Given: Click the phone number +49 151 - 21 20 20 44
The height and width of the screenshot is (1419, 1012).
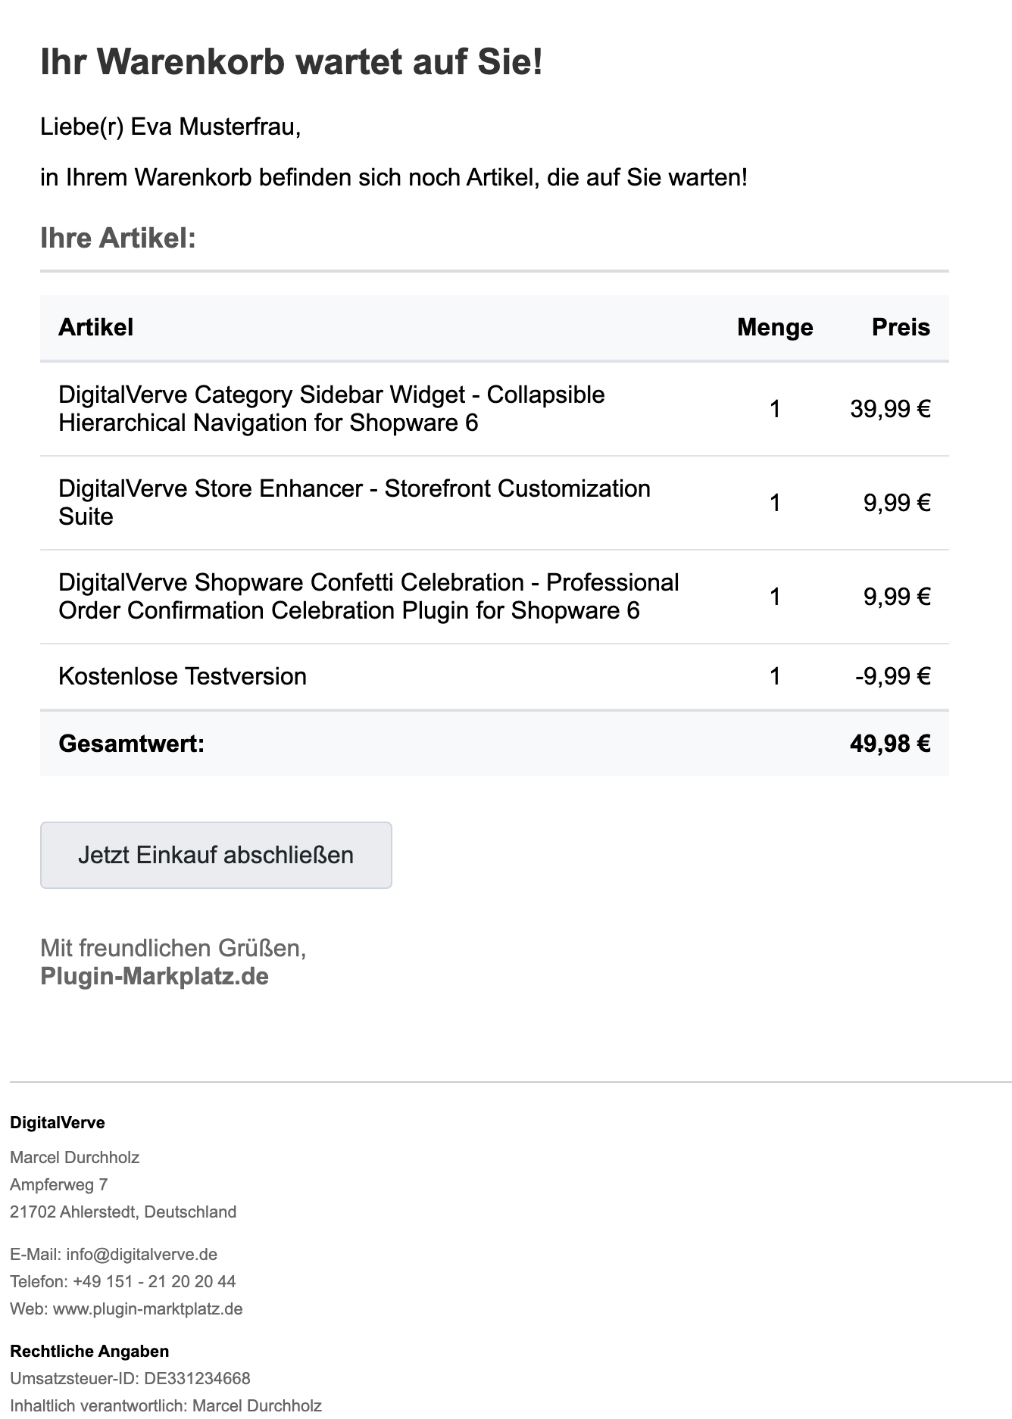Looking at the screenshot, I should coord(155,1281).
